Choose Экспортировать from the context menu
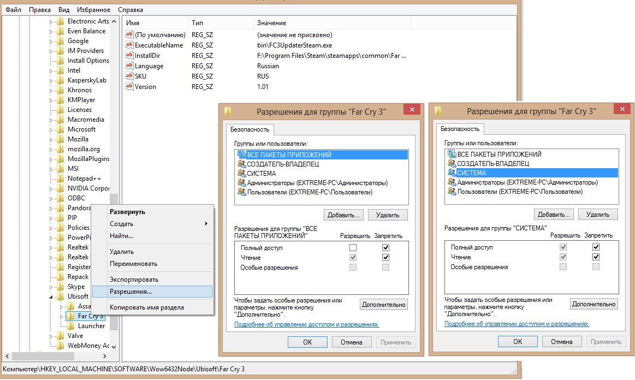635x380 pixels. click(134, 280)
